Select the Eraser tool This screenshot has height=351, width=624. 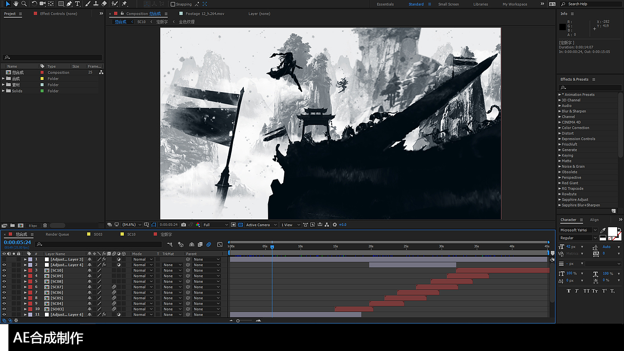(x=104, y=4)
